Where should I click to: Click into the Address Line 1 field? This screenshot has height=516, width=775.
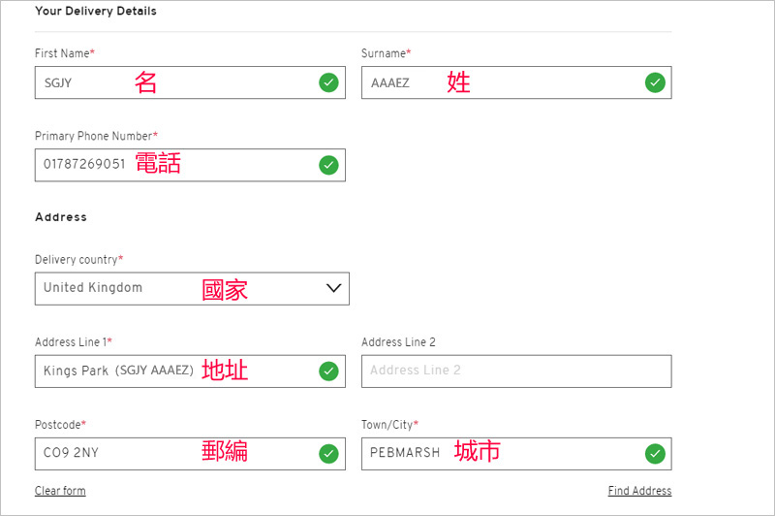[x=190, y=371]
